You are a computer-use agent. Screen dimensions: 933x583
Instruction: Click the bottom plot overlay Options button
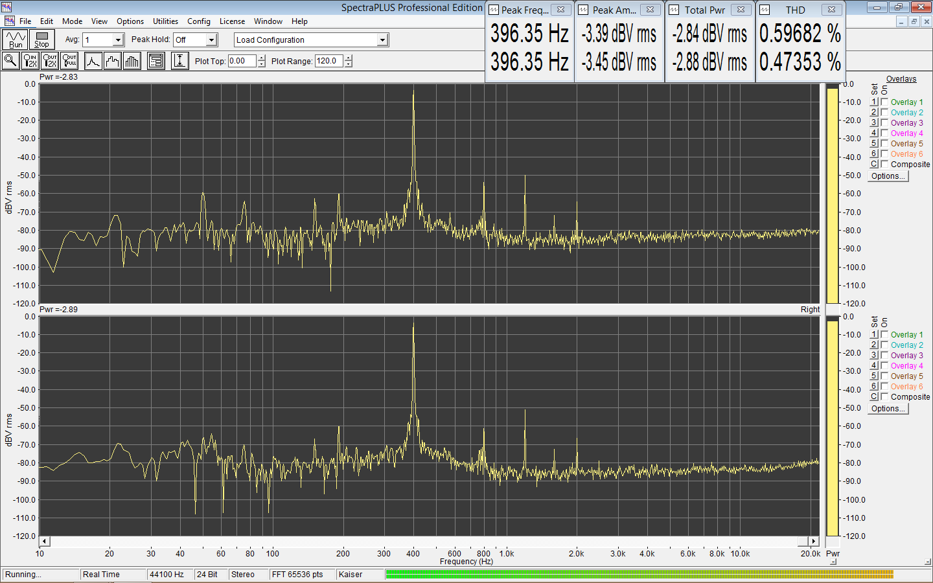pos(888,409)
